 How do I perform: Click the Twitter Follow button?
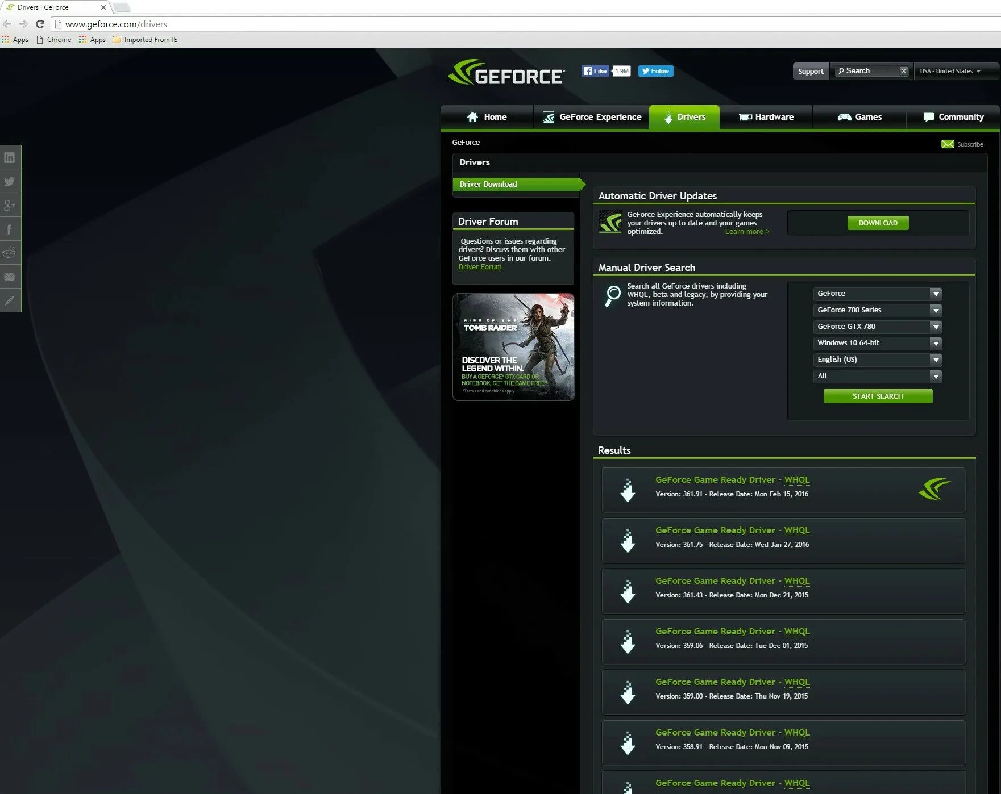click(655, 71)
